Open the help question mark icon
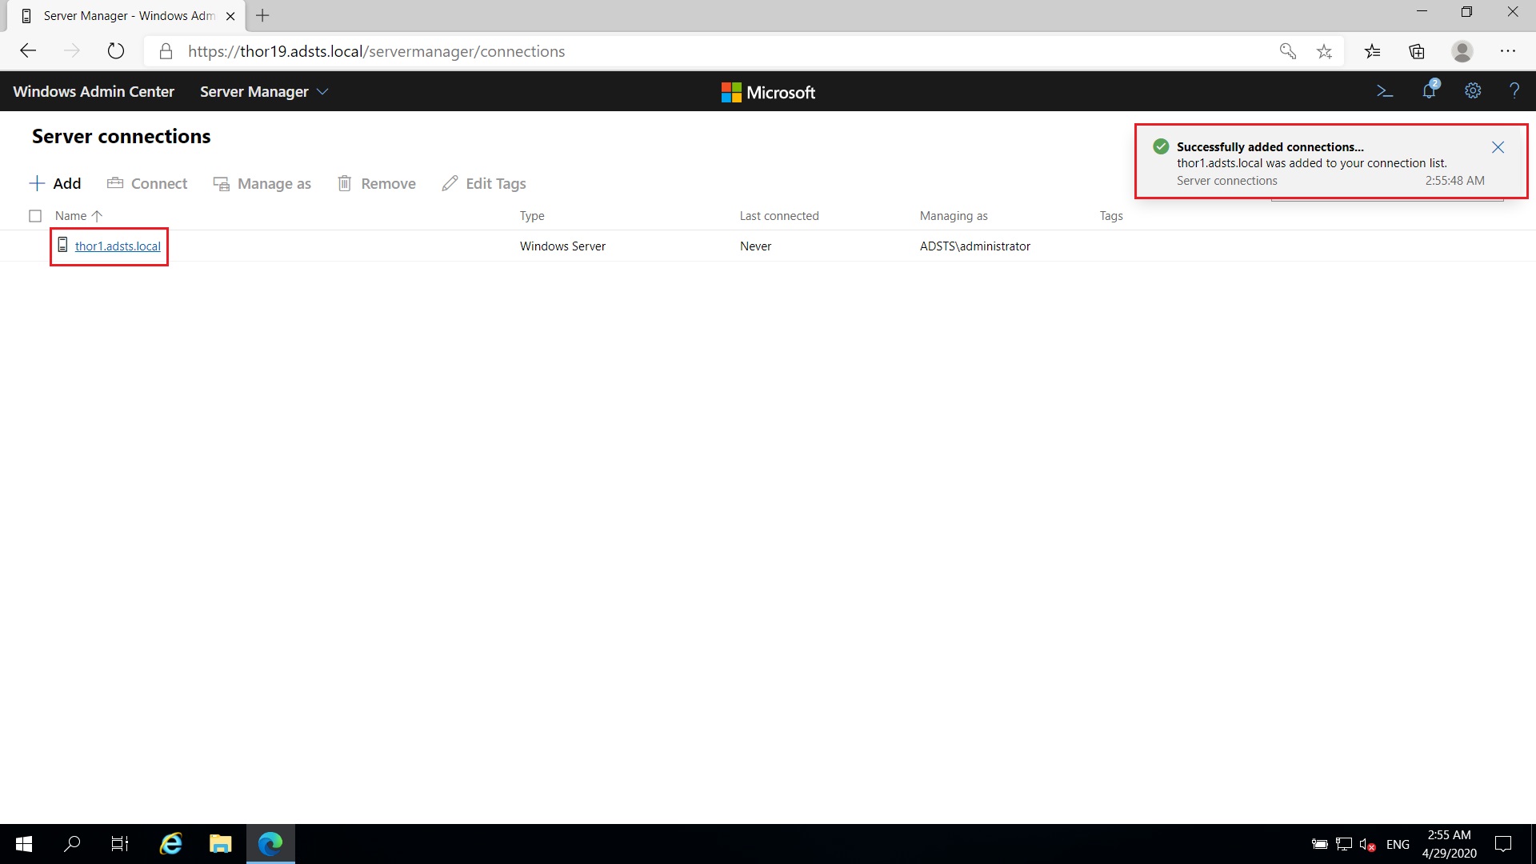Image resolution: width=1536 pixels, height=864 pixels. point(1514,91)
